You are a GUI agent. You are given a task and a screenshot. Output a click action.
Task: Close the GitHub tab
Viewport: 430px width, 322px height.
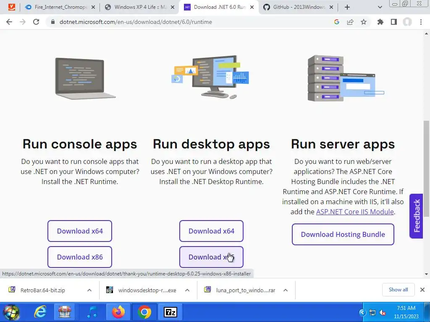pyautogui.click(x=331, y=8)
